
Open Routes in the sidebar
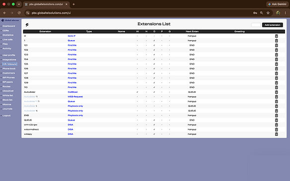(6, 87)
